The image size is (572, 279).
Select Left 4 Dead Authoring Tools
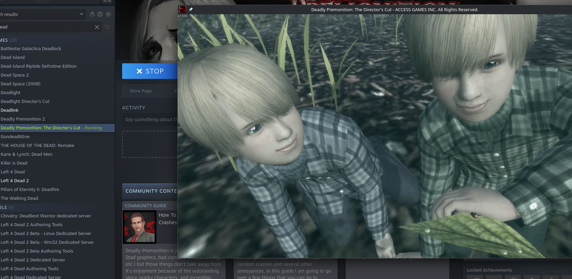[x=30, y=269]
